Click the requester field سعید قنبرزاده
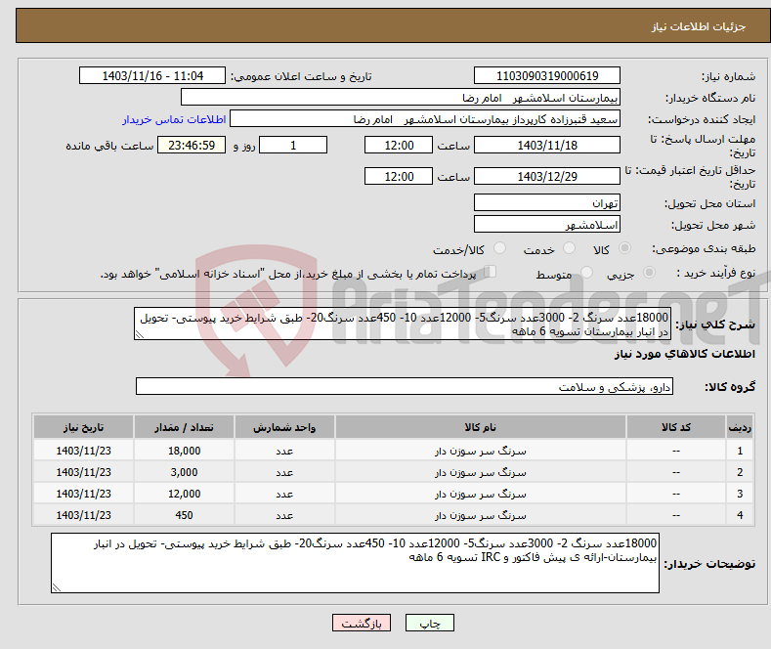Screen dimensions: 771x649 [425, 119]
